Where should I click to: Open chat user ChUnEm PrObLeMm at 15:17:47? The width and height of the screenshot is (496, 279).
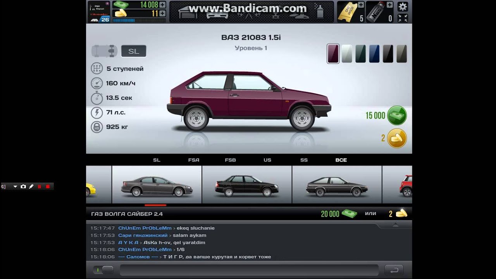[x=145, y=228]
